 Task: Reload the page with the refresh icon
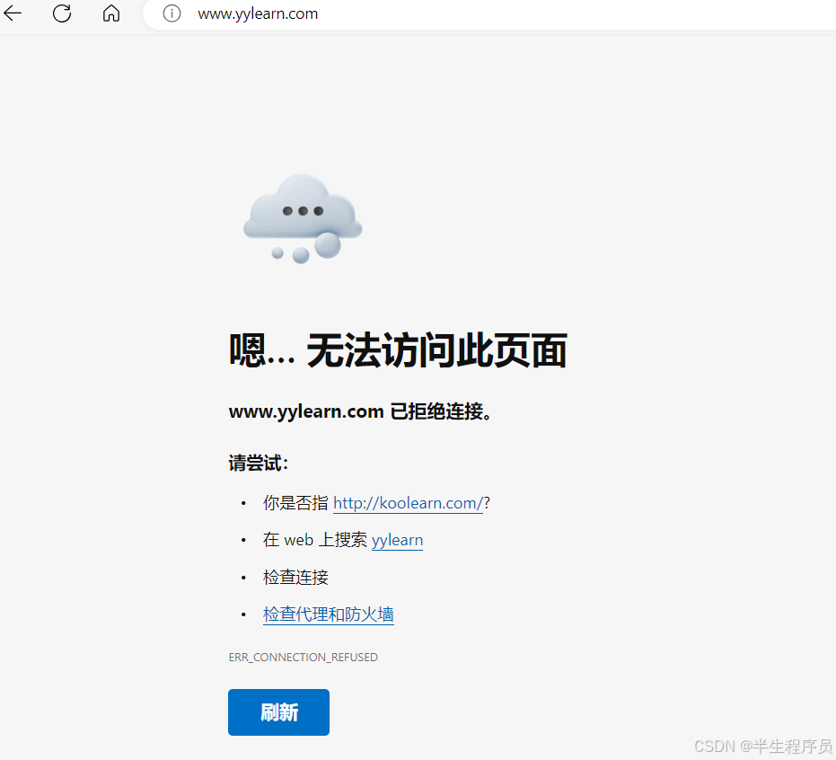(x=62, y=13)
